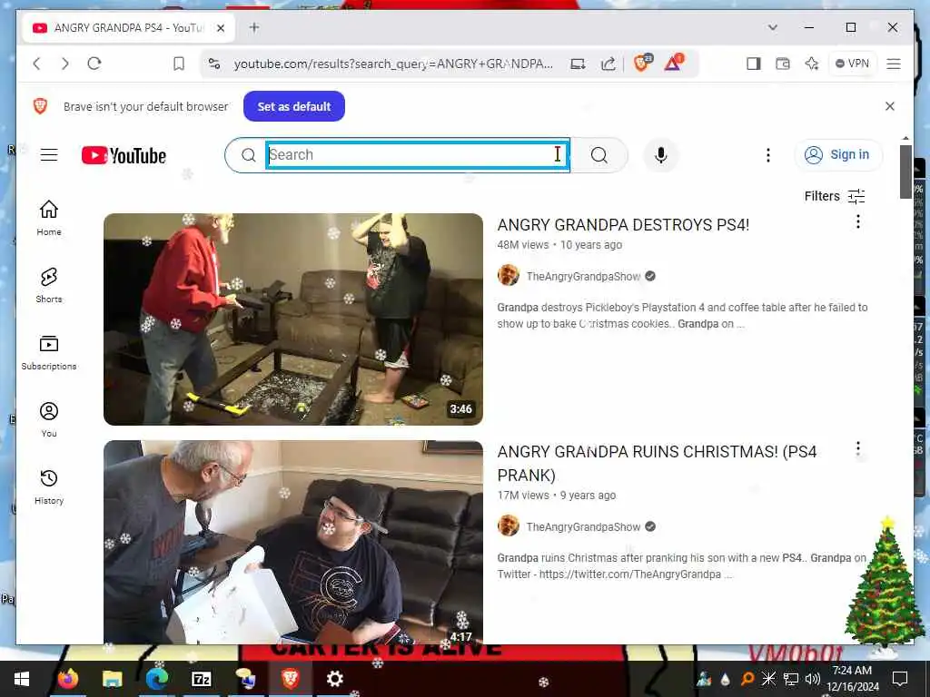Open History in YouTube sidebar
930x697 pixels.
49,486
